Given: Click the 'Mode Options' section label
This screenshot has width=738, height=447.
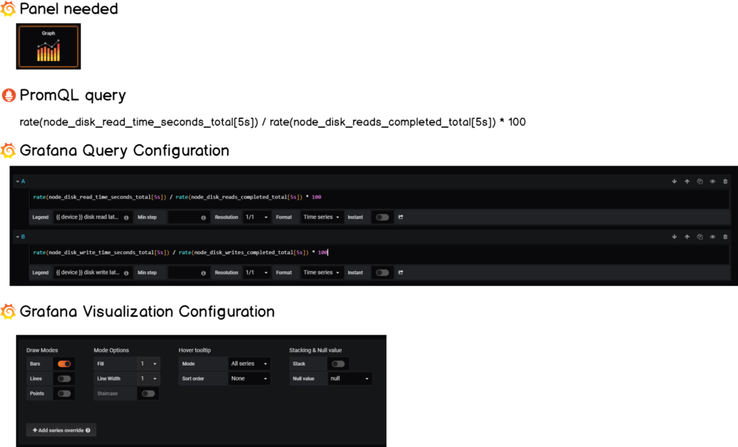Looking at the screenshot, I should 111,350.
